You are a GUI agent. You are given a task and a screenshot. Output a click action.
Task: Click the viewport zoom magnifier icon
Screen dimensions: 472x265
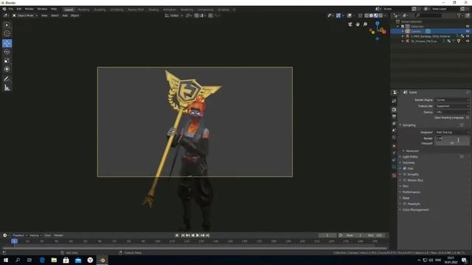point(365,24)
